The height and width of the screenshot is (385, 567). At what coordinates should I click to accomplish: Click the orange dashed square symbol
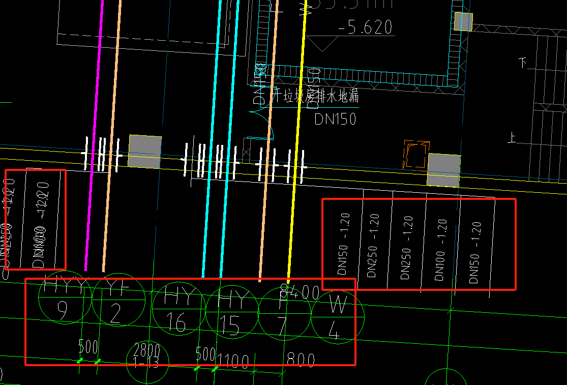click(x=416, y=155)
